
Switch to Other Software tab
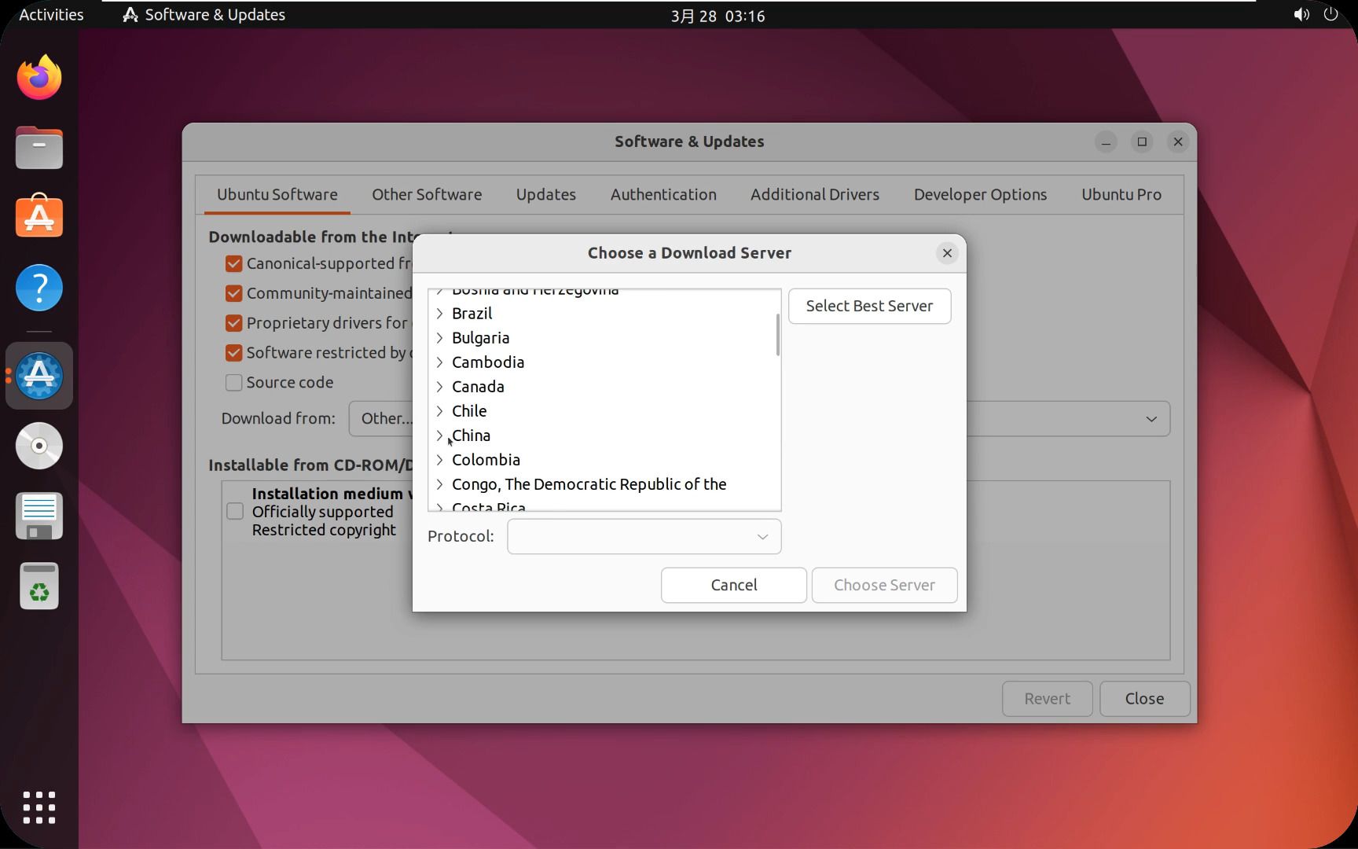pyautogui.click(x=427, y=194)
